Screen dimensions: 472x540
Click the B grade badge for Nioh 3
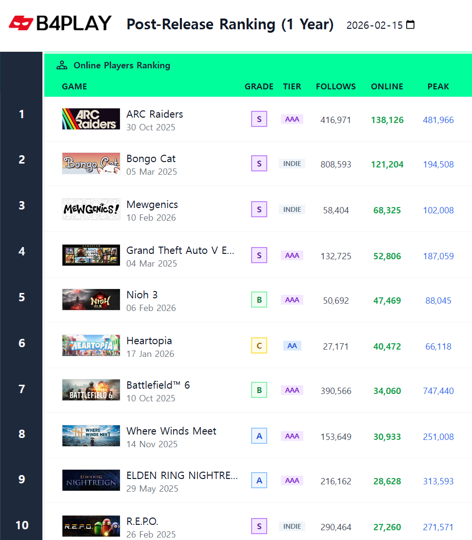(x=259, y=300)
